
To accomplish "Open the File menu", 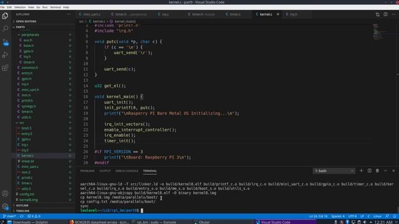I will click(2, 7).
